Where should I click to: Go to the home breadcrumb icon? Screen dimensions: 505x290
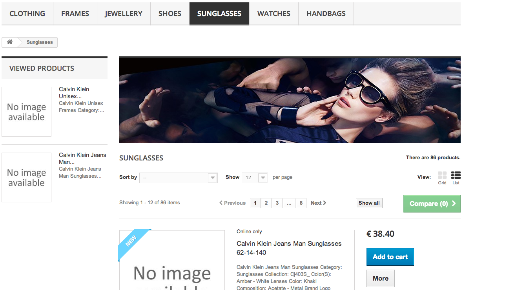tap(10, 42)
